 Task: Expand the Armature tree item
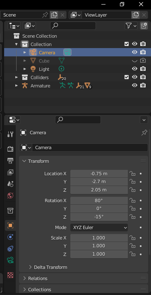(17, 86)
